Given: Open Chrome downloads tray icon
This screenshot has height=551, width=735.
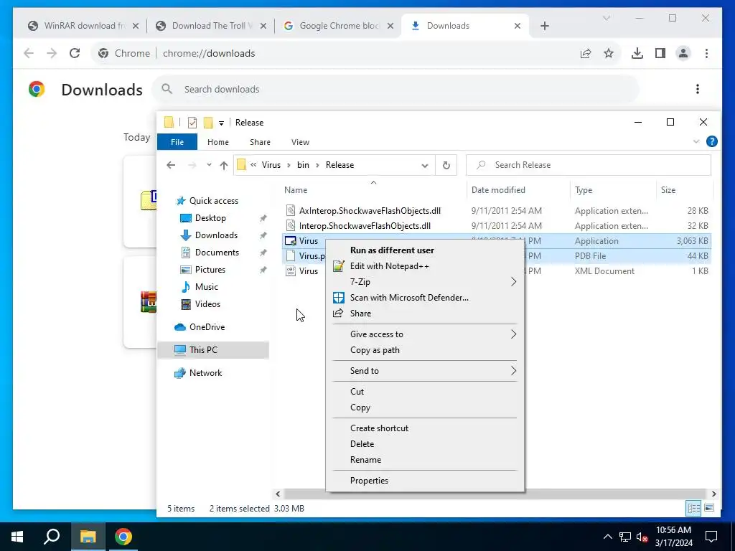Looking at the screenshot, I should click(x=637, y=53).
